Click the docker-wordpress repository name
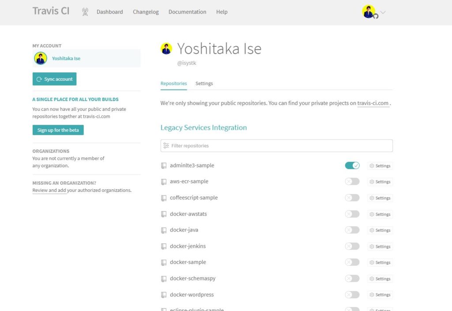The width and height of the screenshot is (452, 311). point(192,295)
